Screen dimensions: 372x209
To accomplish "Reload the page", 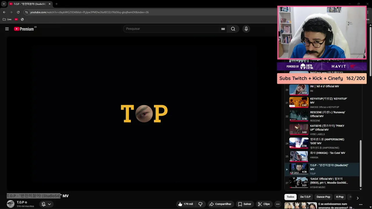I will pos(18,12).
